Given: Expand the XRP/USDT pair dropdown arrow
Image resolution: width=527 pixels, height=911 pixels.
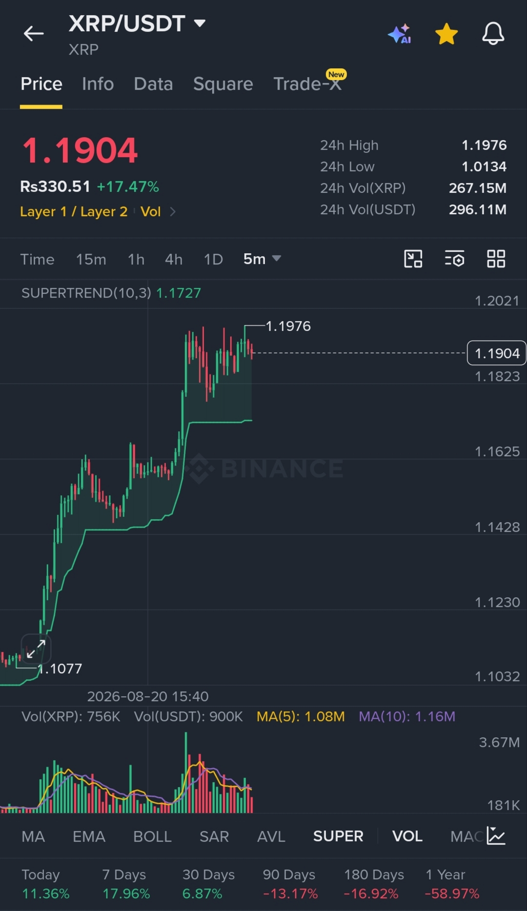Looking at the screenshot, I should 200,23.
